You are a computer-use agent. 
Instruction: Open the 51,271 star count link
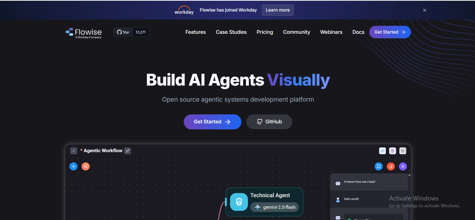coord(141,32)
